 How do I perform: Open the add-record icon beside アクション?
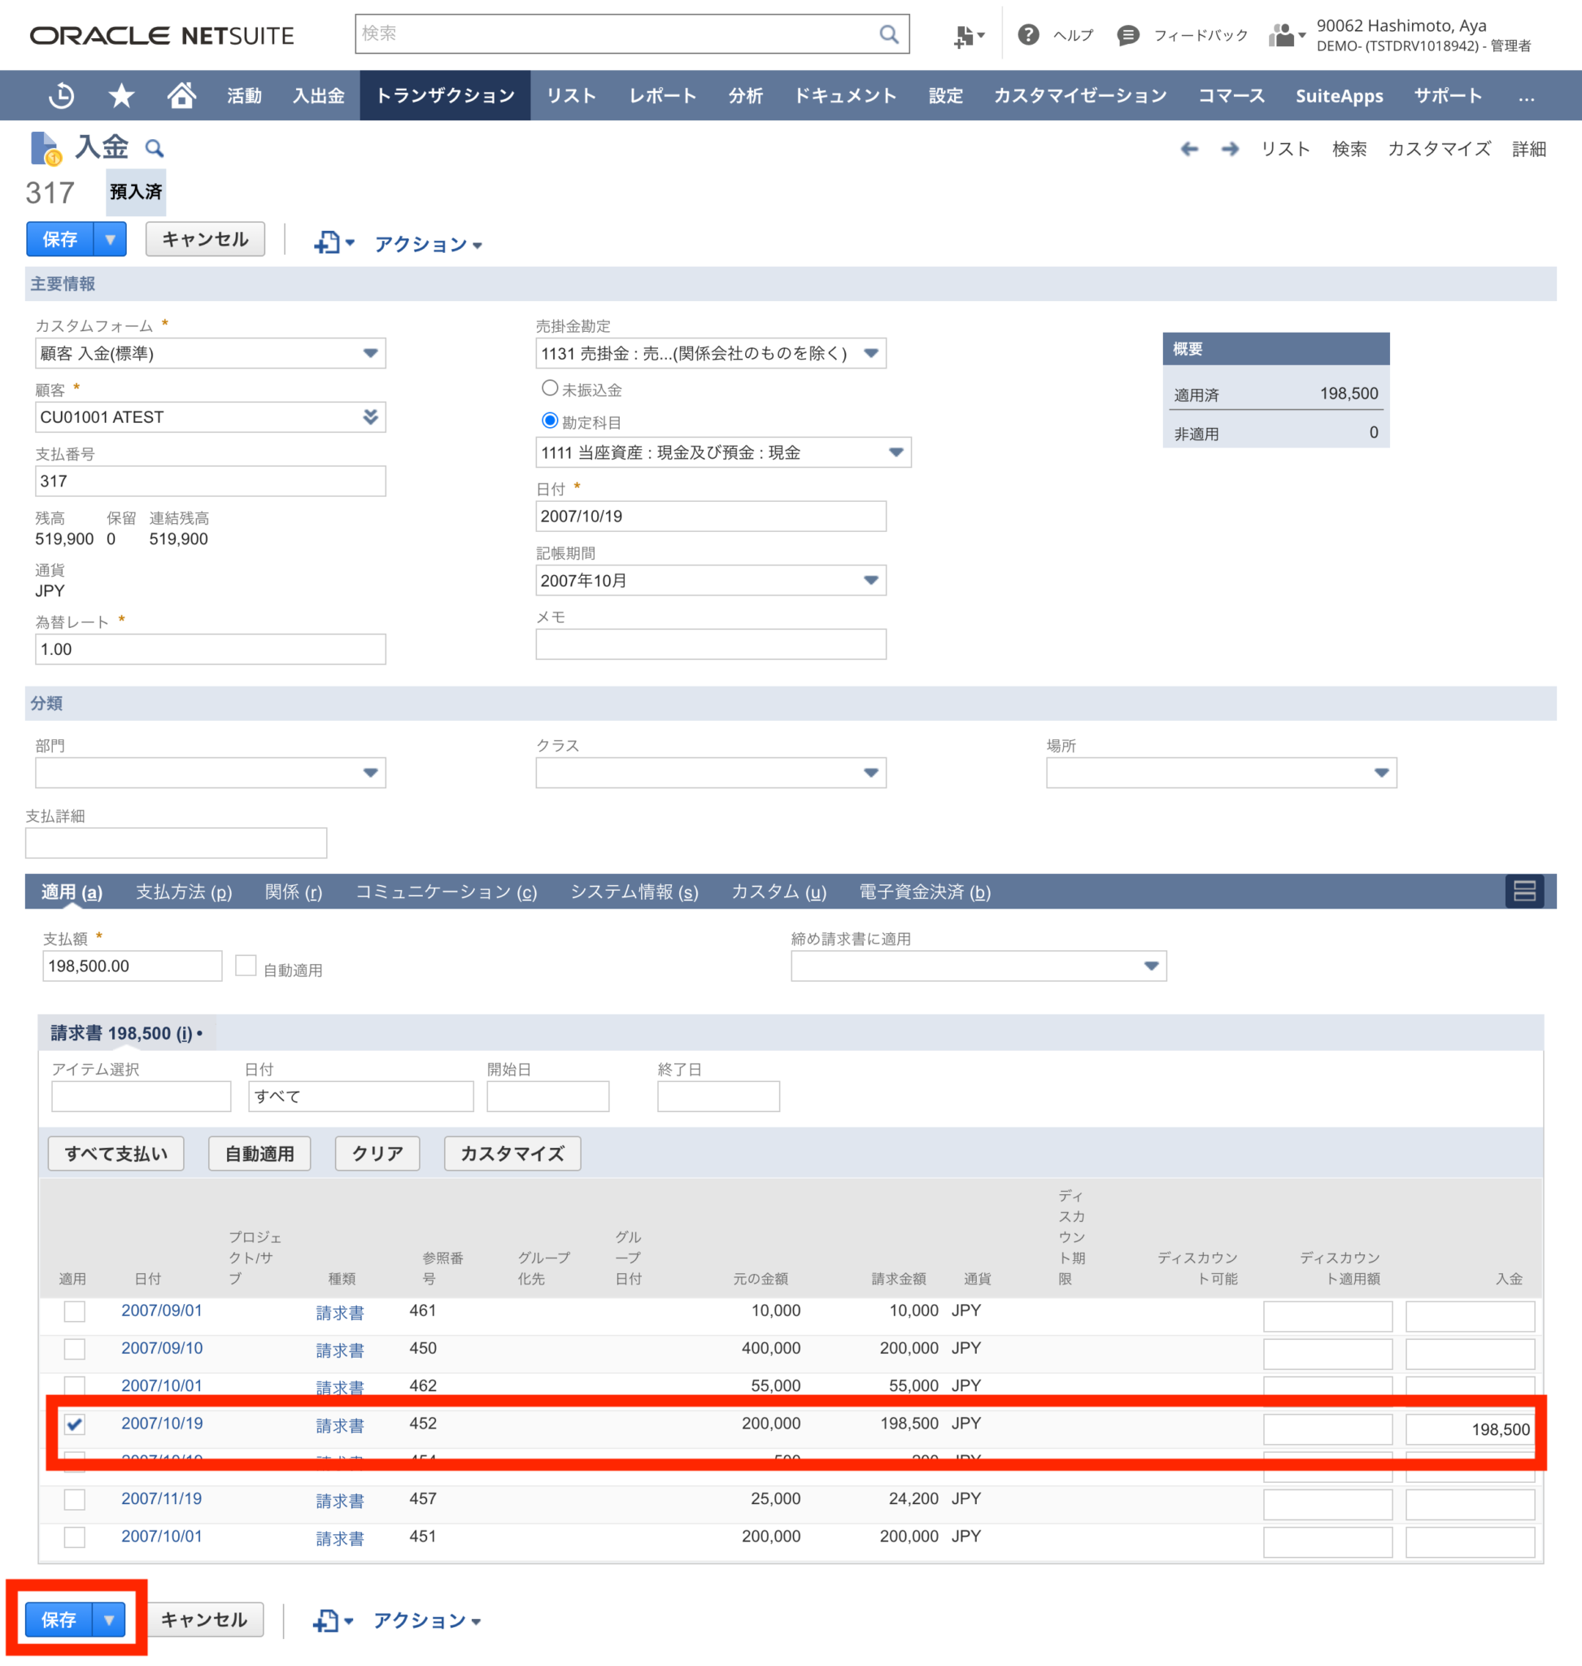coord(329,242)
